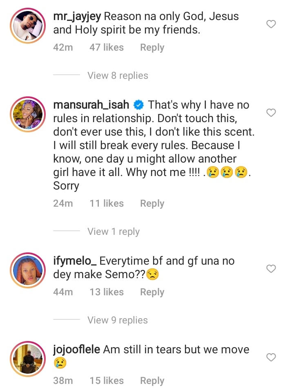Reply to mansurah_isah's comment
The width and height of the screenshot is (294, 388).
152,203
